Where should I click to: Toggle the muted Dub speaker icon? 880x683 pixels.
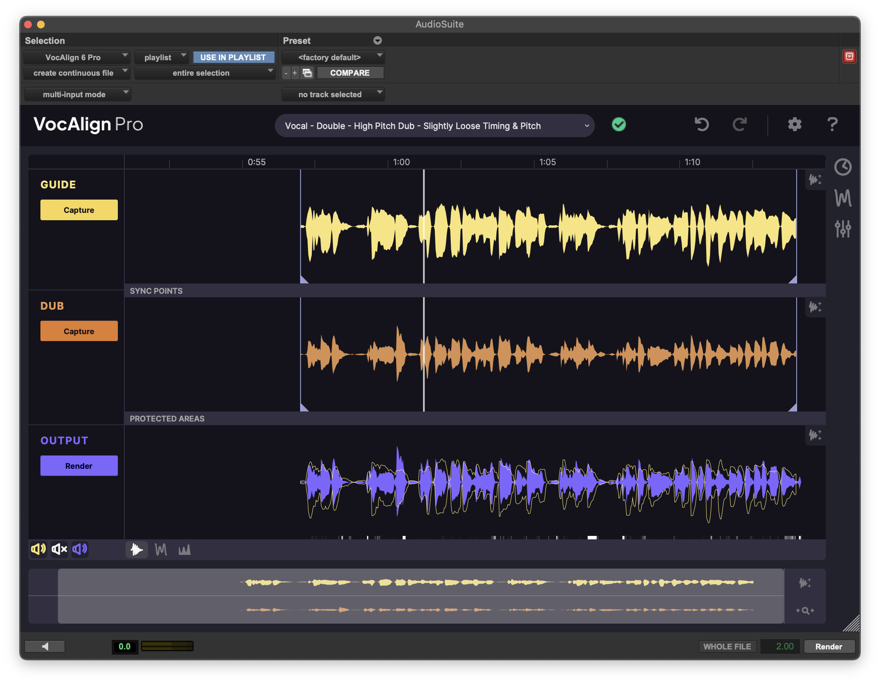pos(59,549)
